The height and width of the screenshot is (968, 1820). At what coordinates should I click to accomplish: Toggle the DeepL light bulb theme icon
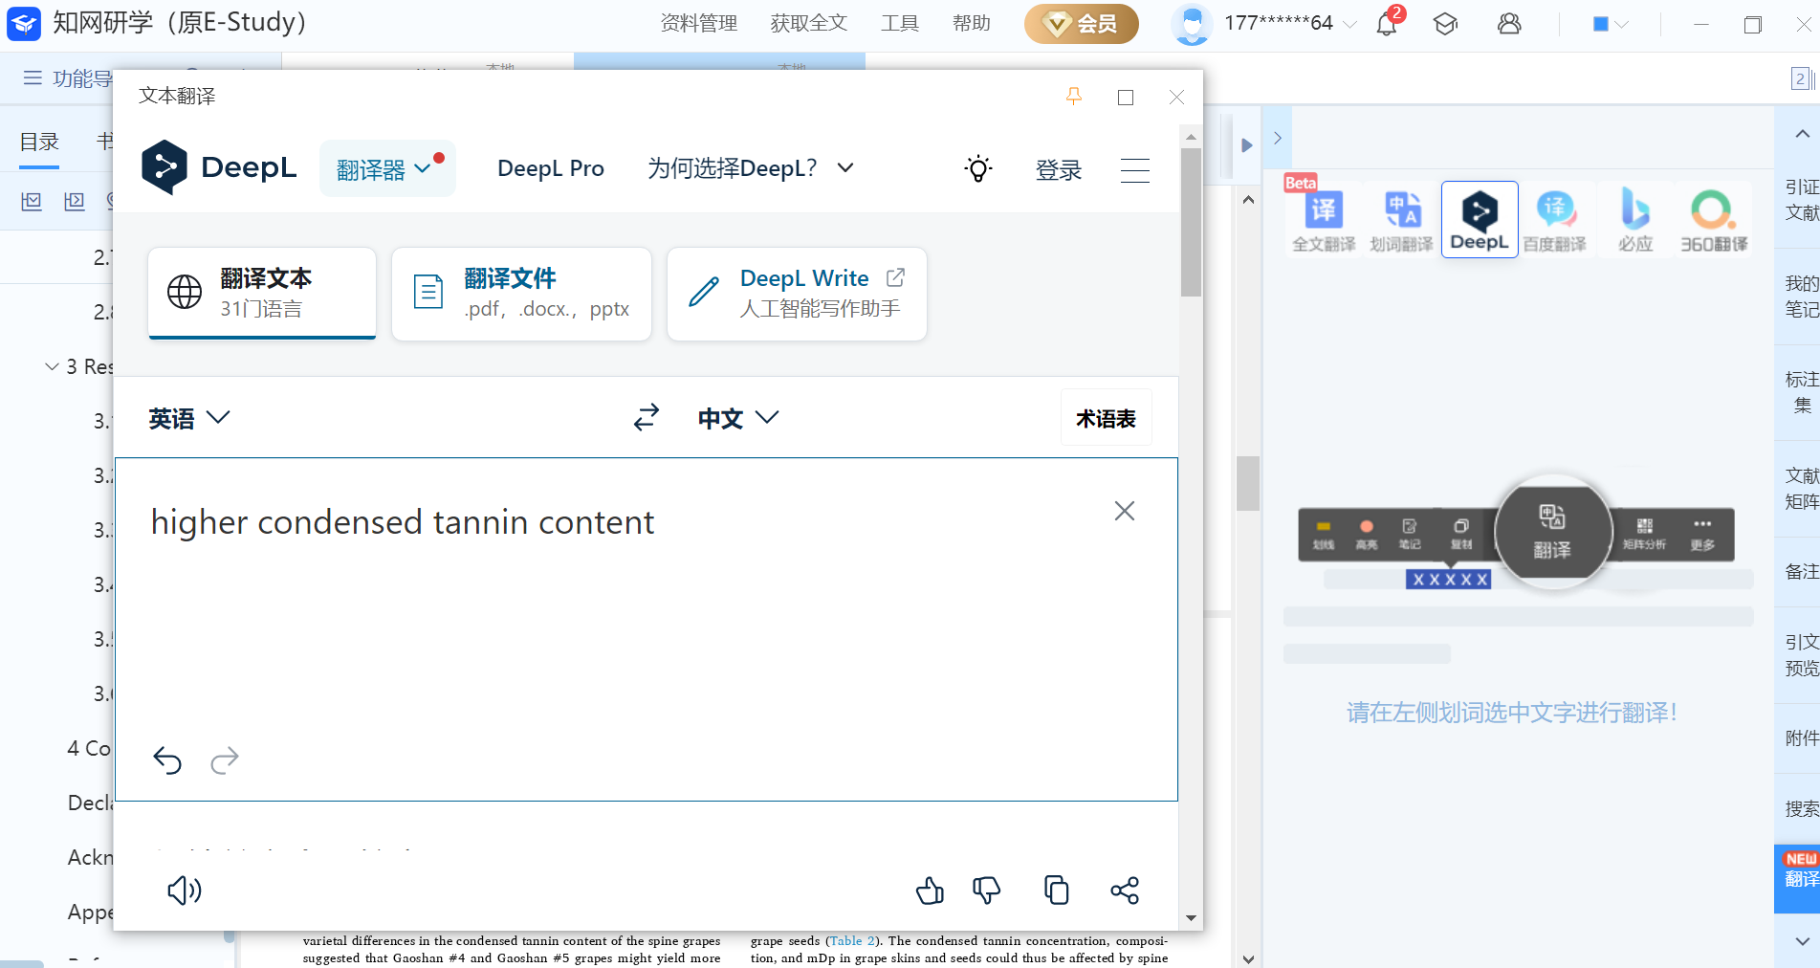click(977, 169)
